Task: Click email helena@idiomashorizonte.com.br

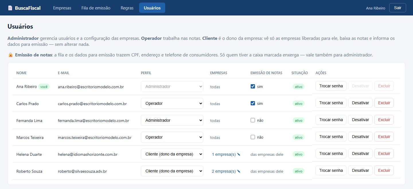Action: (88, 154)
